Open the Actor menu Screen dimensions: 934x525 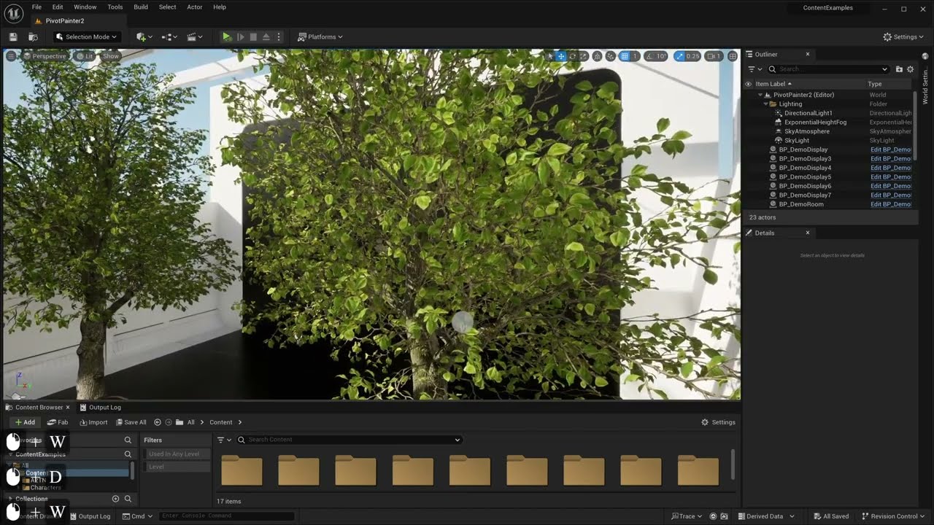195,7
